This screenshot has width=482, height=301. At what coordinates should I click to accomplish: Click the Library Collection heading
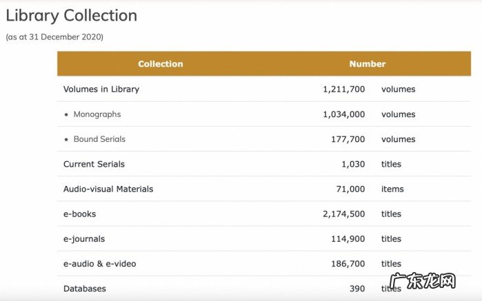[x=72, y=15]
